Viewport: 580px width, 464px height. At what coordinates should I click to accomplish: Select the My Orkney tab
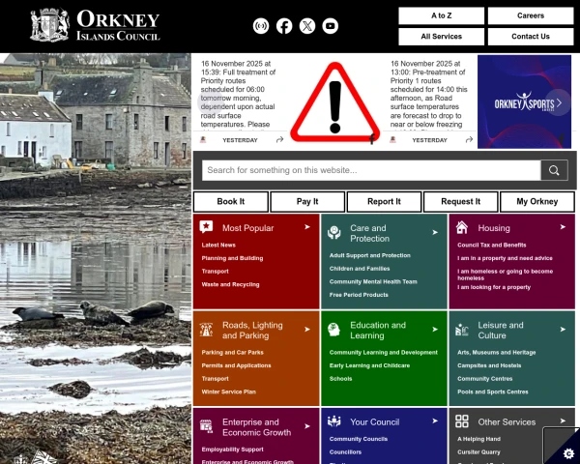[x=537, y=202]
